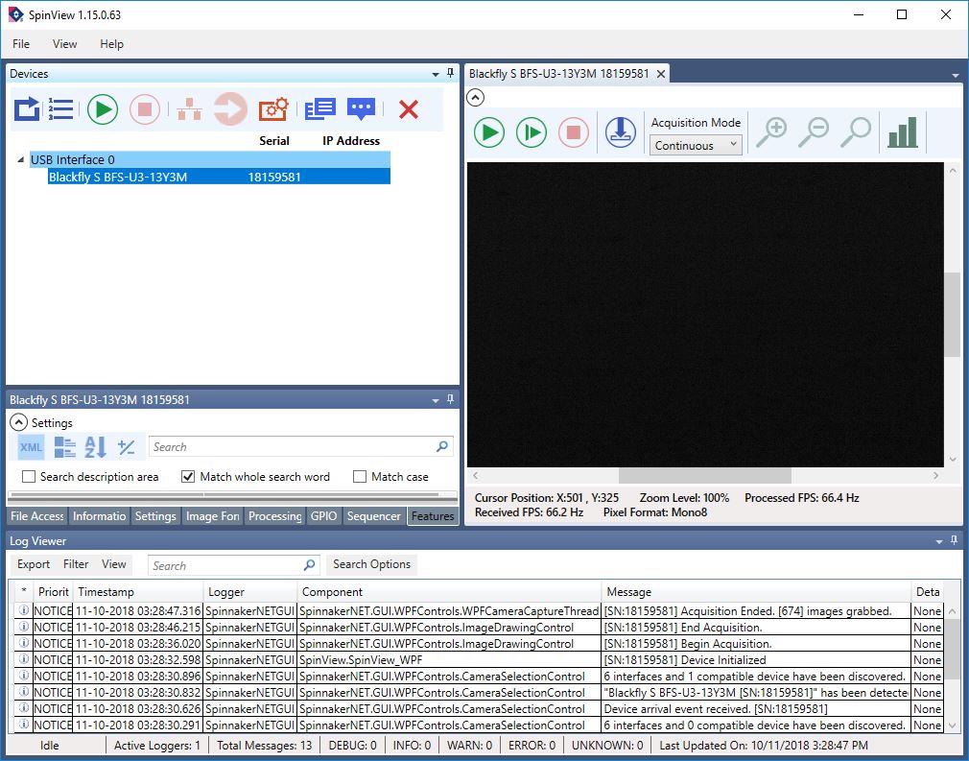The image size is (969, 761).
Task: Click the zoom out magnifier icon
Action: click(x=814, y=132)
